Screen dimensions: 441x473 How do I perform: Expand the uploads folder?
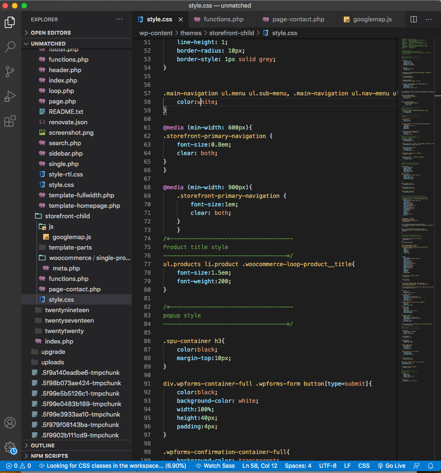(76, 362)
